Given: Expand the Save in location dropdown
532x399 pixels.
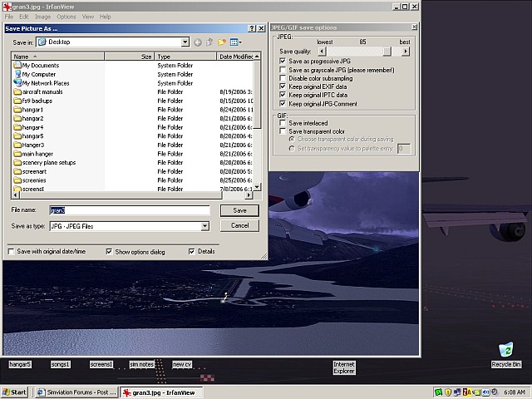Looking at the screenshot, I should 184,42.
